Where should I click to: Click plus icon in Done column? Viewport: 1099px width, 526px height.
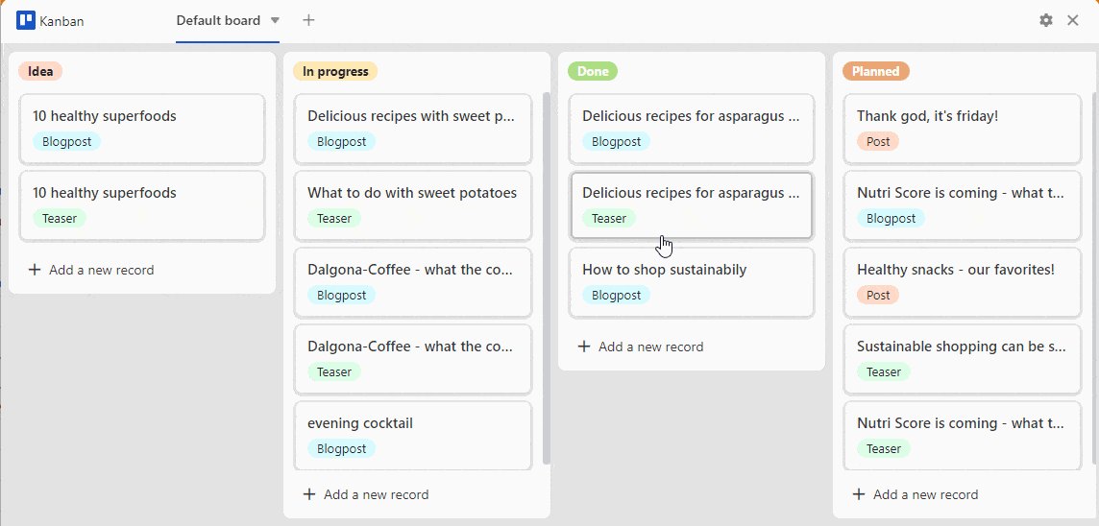point(584,347)
